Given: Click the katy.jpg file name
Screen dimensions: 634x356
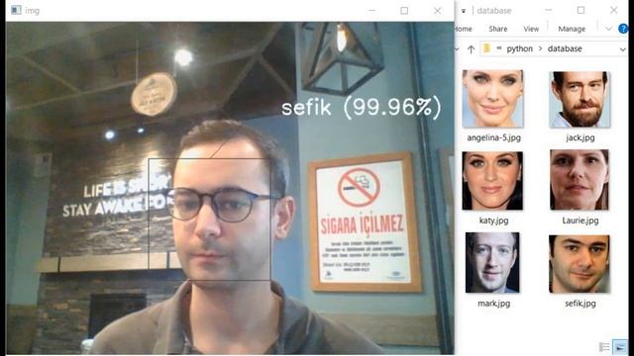Looking at the screenshot, I should (493, 221).
